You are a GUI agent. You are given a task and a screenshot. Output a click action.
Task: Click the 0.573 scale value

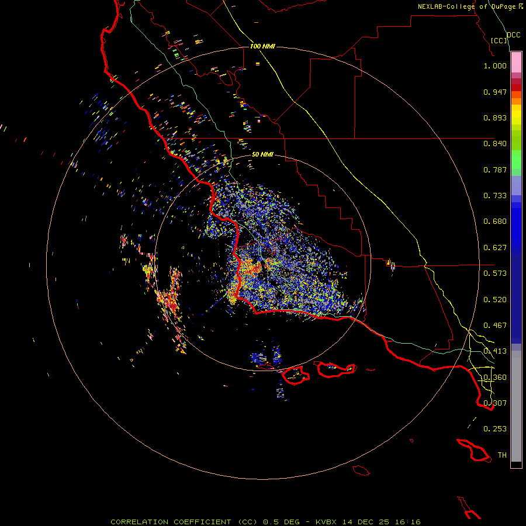495,274
